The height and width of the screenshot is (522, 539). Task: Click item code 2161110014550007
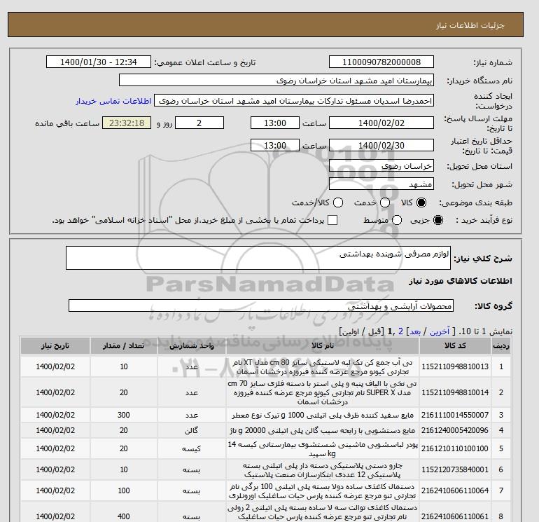(455, 415)
